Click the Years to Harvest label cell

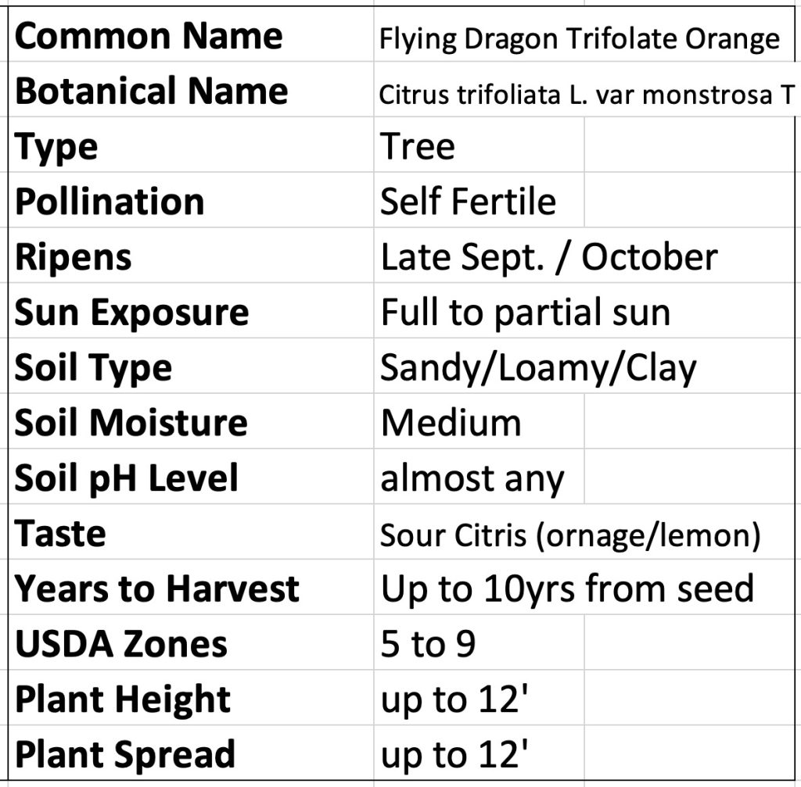coord(156,588)
